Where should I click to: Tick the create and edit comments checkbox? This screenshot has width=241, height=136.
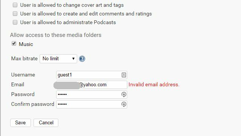pos(15,14)
